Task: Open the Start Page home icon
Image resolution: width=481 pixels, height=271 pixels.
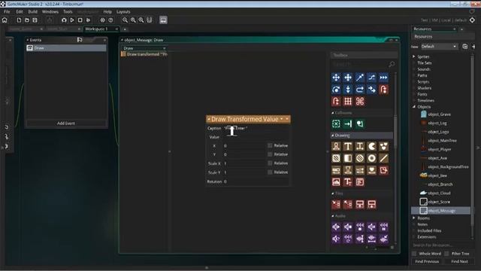Action: pos(5,20)
